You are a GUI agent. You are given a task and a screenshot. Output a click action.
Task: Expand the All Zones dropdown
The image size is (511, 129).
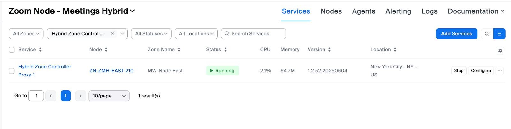click(x=26, y=34)
